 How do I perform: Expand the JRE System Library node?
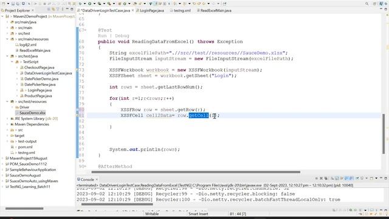(7, 119)
